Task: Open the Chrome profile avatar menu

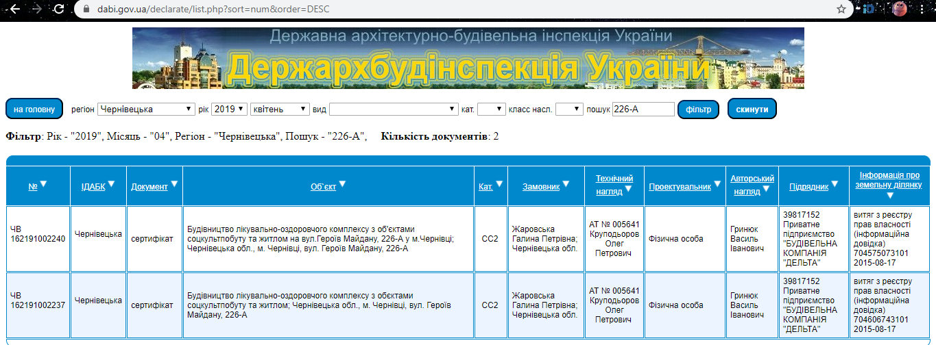Action: 900,9
